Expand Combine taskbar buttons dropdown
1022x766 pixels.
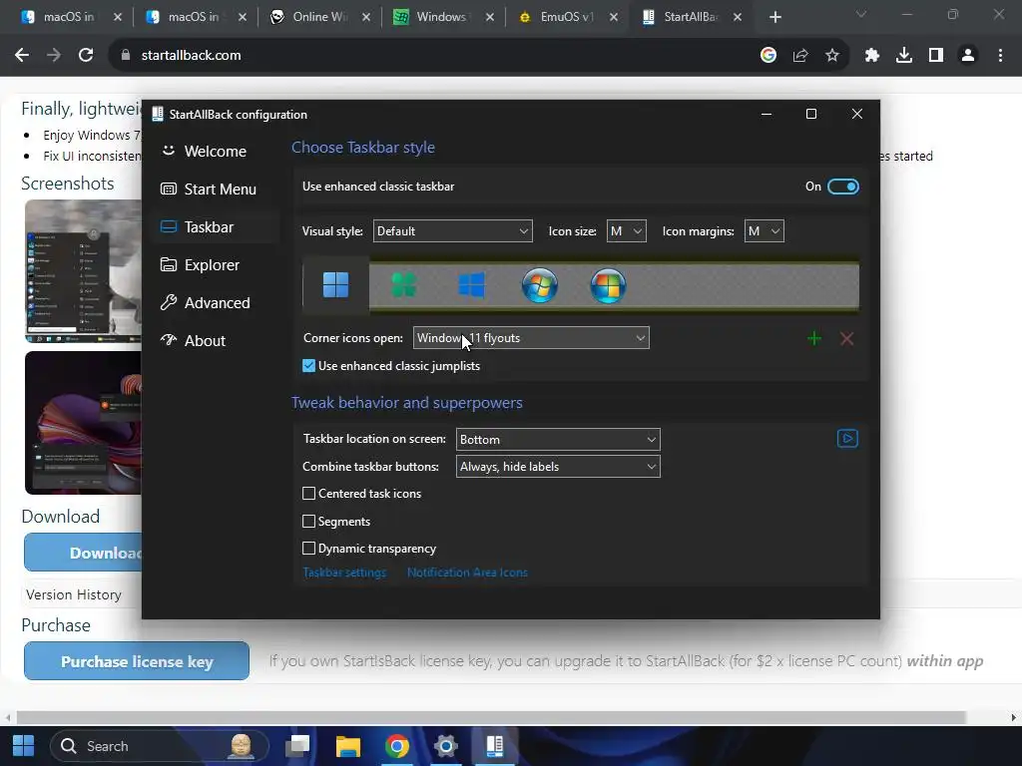click(x=558, y=467)
